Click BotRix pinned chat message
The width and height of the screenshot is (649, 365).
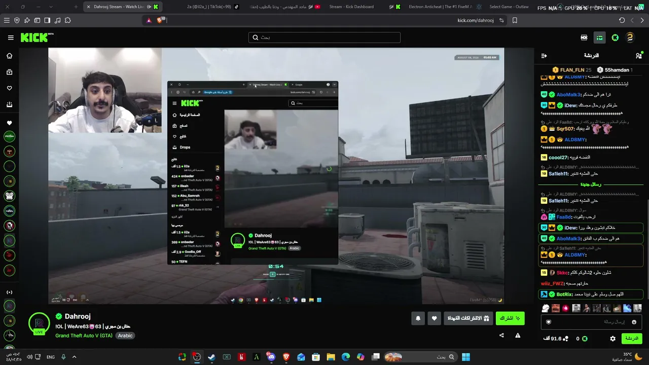click(591, 294)
